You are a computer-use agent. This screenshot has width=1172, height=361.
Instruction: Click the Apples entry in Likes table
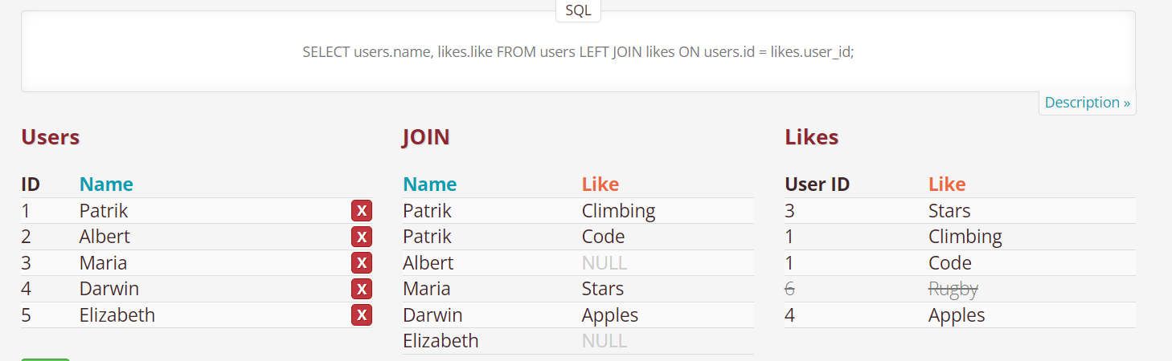pyautogui.click(x=957, y=315)
